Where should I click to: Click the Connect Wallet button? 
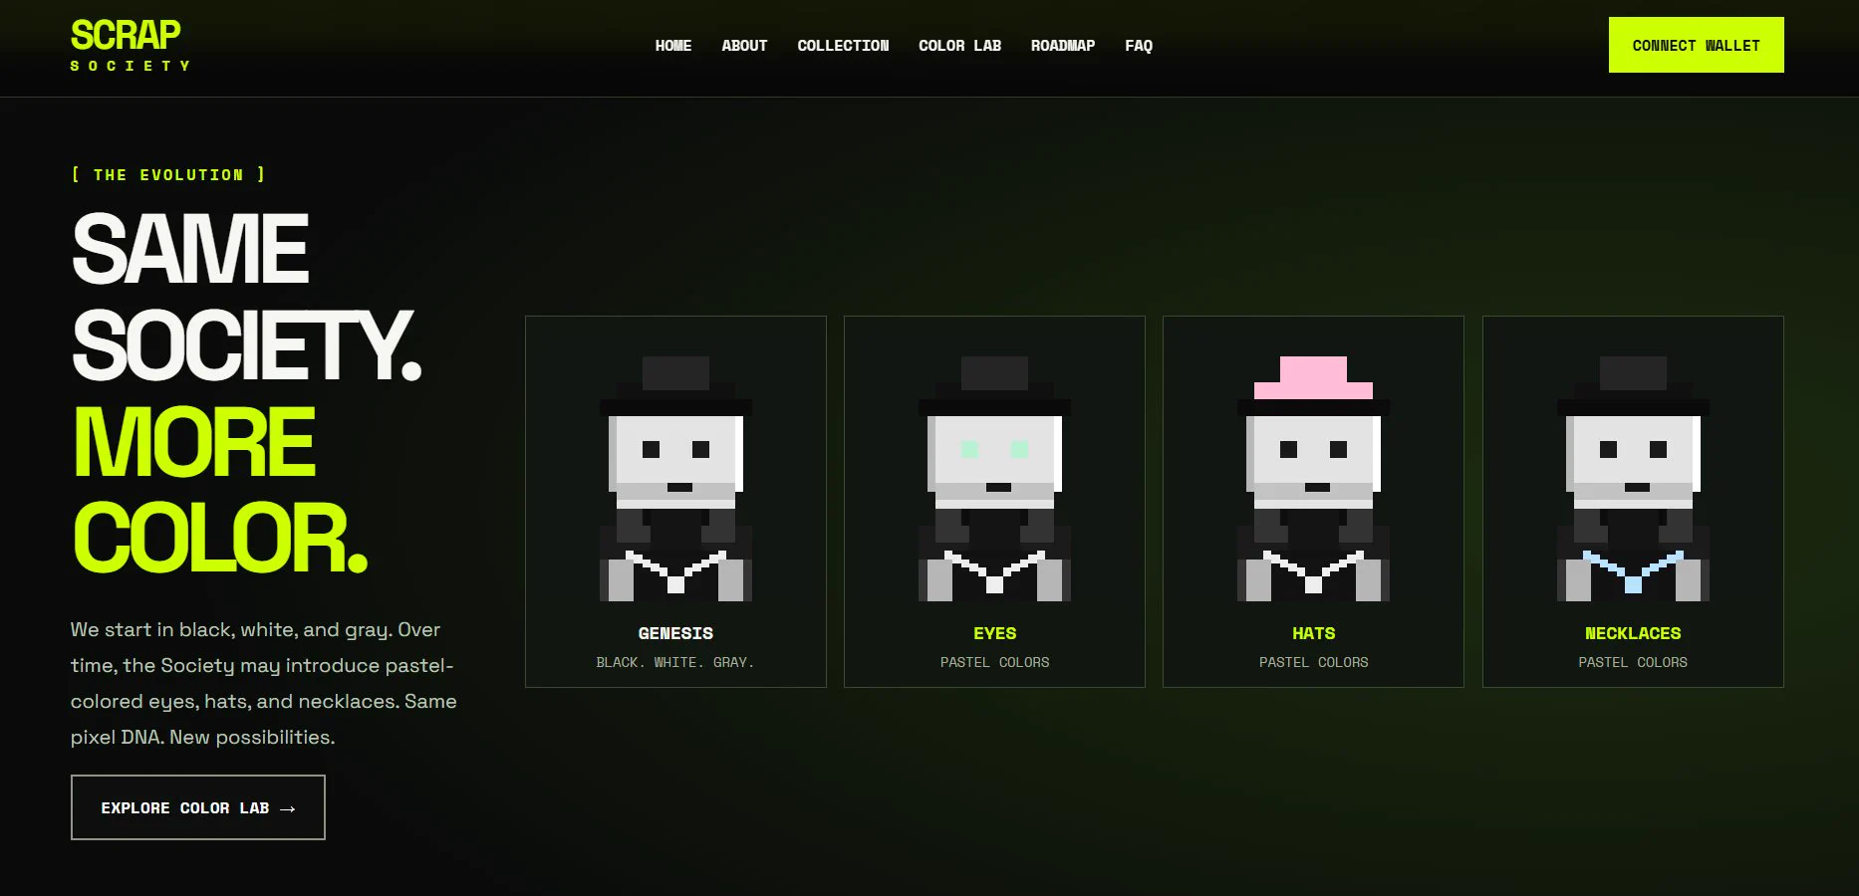(x=1696, y=45)
